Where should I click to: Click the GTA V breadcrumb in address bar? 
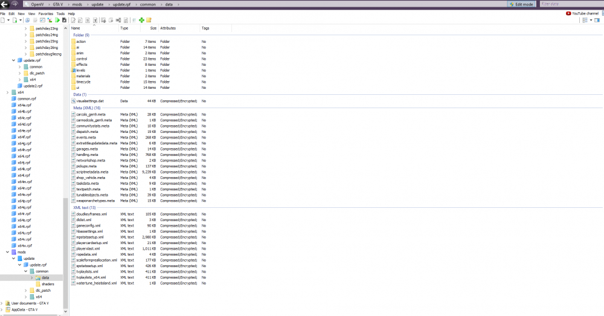(58, 4)
